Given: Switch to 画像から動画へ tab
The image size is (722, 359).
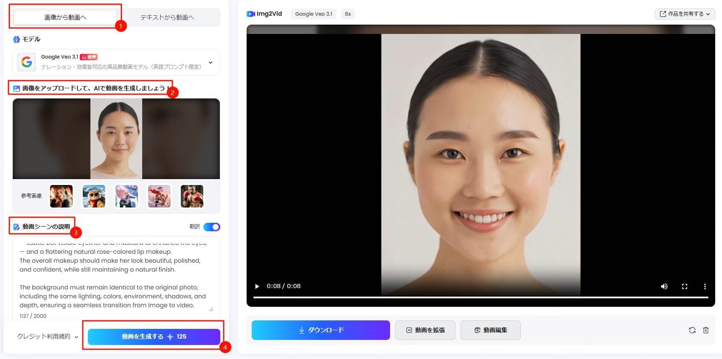Looking at the screenshot, I should [65, 17].
